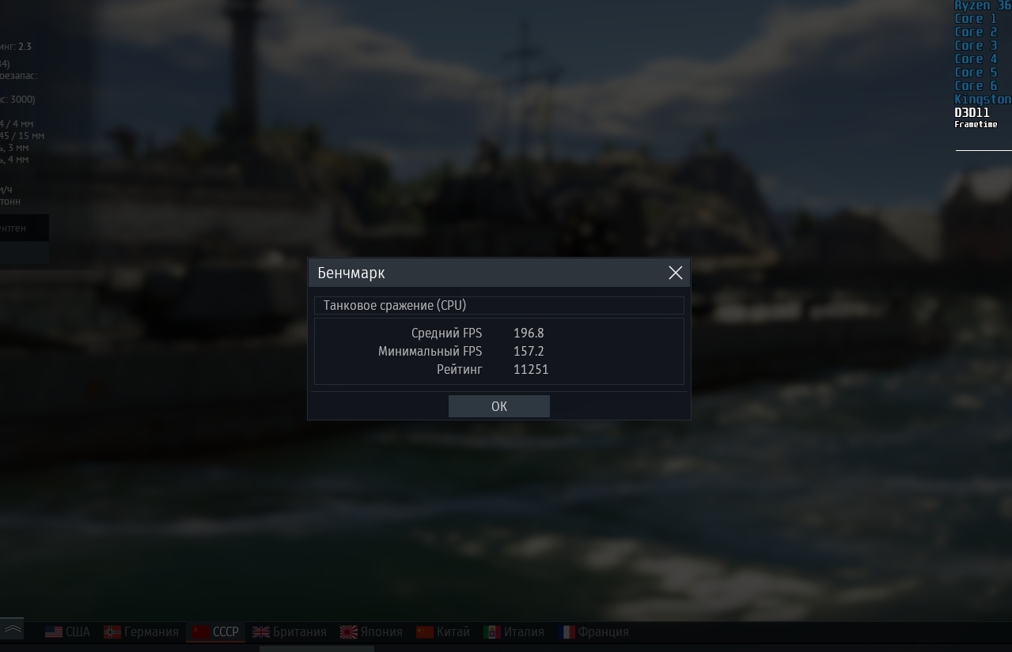The image size is (1012, 652).
Task: Select the Germany flag icon
Action: click(x=112, y=632)
